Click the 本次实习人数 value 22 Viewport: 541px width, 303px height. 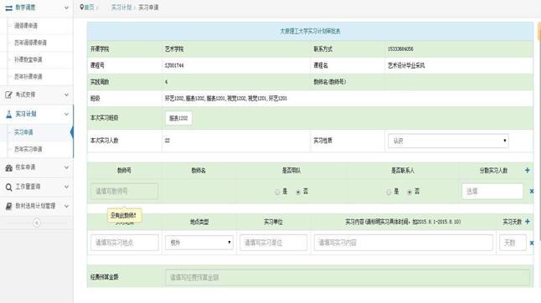pyautogui.click(x=167, y=141)
